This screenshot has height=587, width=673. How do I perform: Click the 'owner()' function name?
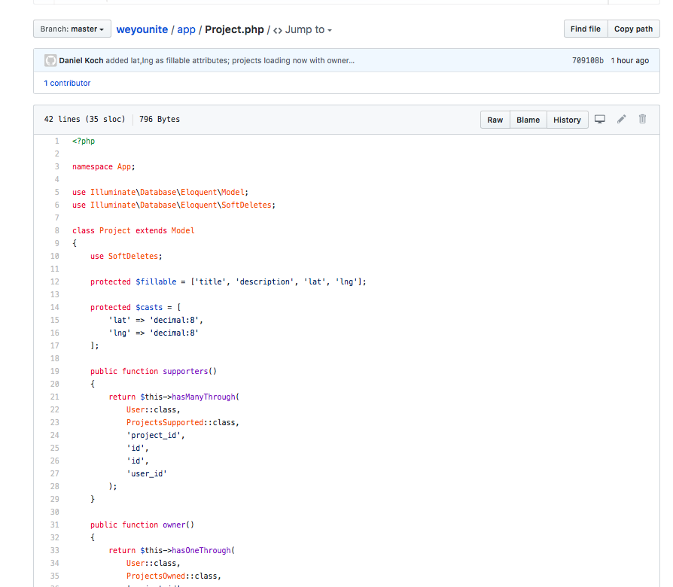[x=178, y=525]
